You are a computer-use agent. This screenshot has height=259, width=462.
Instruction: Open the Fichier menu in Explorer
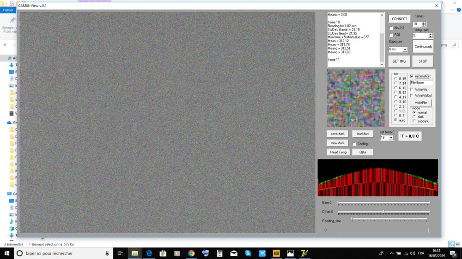point(8,10)
